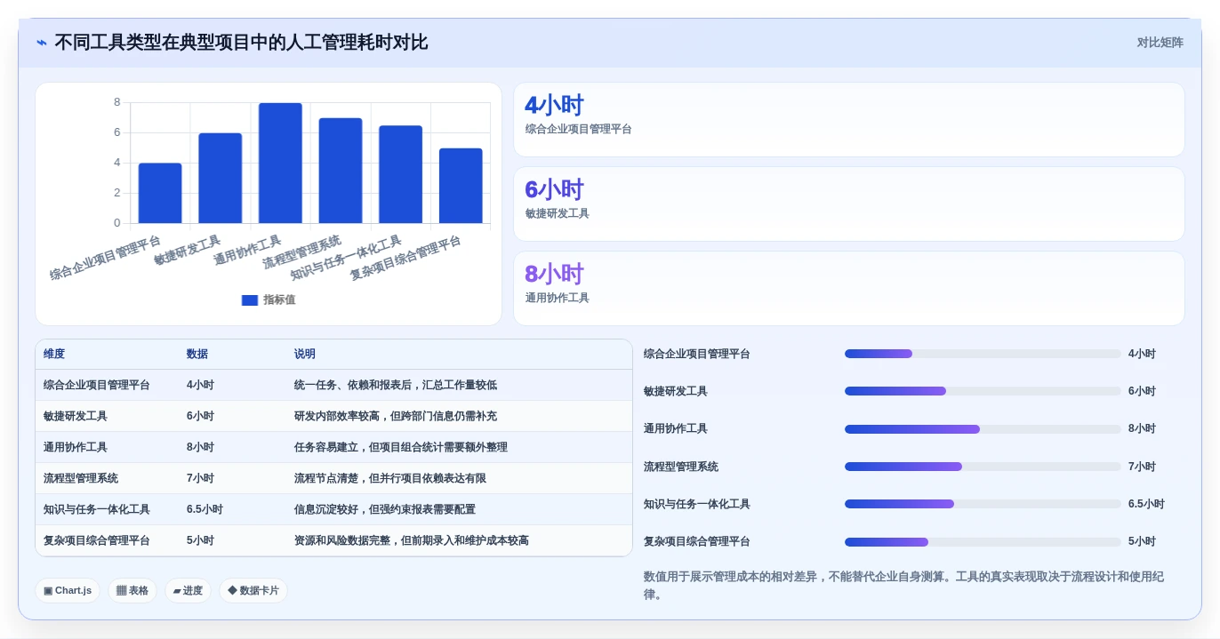Click the Chart.js tag chip

(68, 590)
